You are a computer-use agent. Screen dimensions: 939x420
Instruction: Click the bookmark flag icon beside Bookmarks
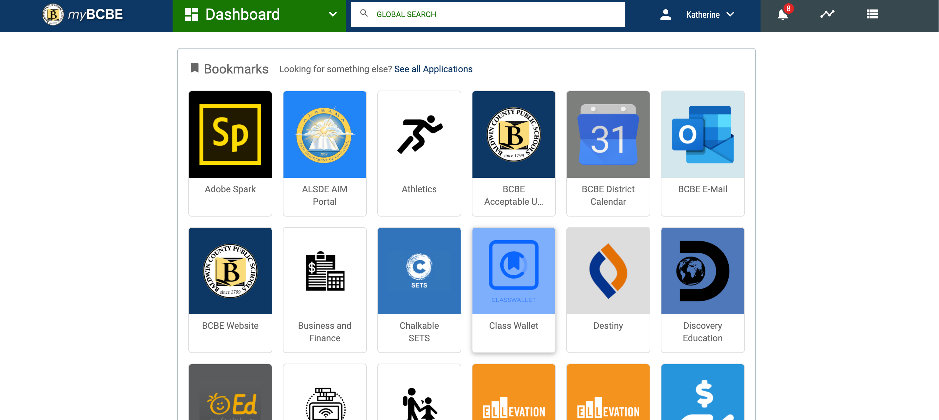coord(195,68)
